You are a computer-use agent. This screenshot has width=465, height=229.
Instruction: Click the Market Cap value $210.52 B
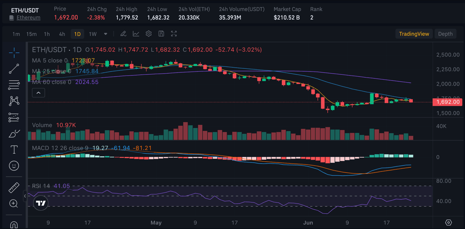point(287,17)
